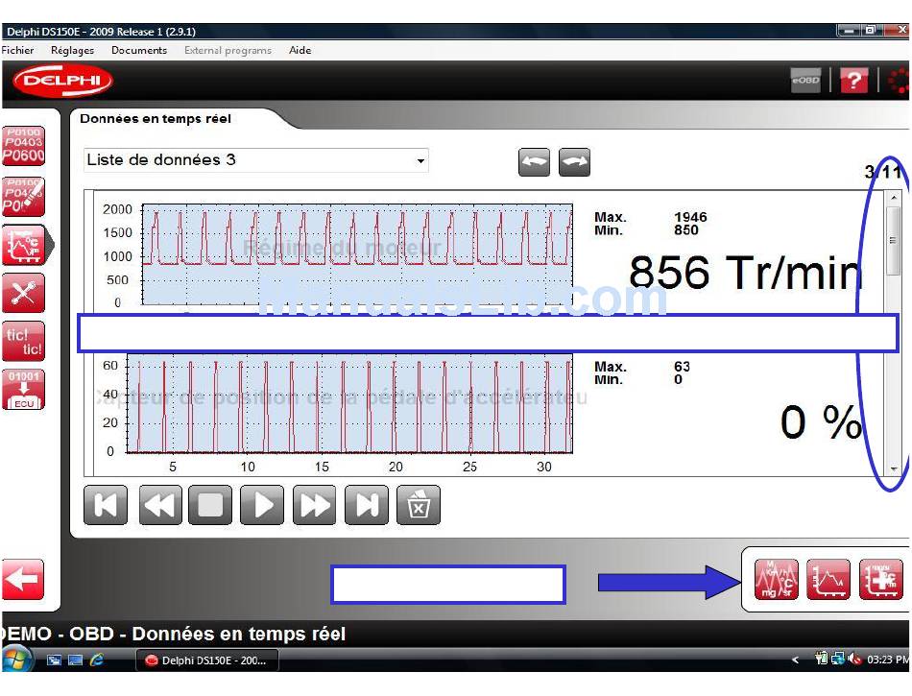Image resolution: width=912 pixels, height=696 pixels.
Task: Click the red question mark help icon
Action: [x=853, y=82]
